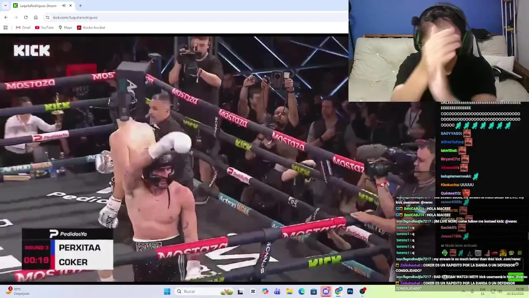This screenshot has width=529, height=298.
Task: Open the emoji picker in chat box
Action: [x=517, y=264]
